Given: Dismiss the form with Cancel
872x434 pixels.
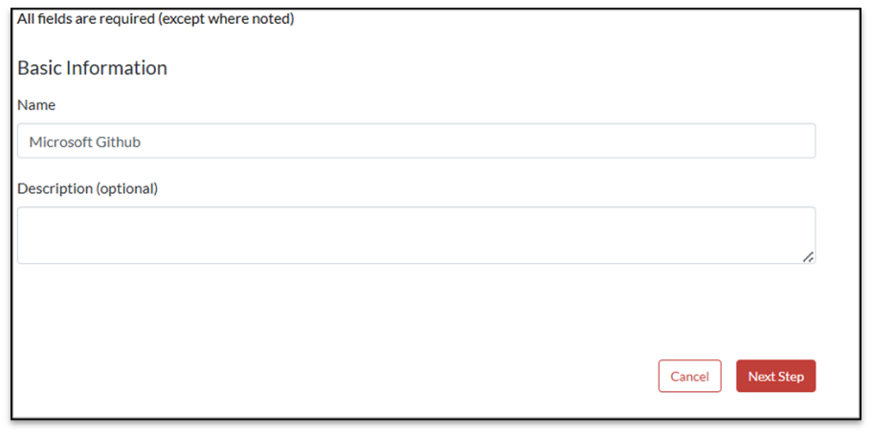Looking at the screenshot, I should click(689, 377).
